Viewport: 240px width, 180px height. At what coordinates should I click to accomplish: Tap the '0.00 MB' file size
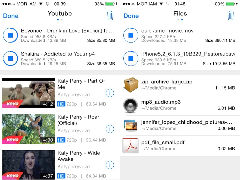point(226,128)
